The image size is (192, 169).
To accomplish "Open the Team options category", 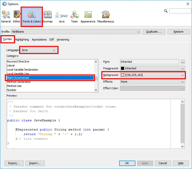I will 74,17.
